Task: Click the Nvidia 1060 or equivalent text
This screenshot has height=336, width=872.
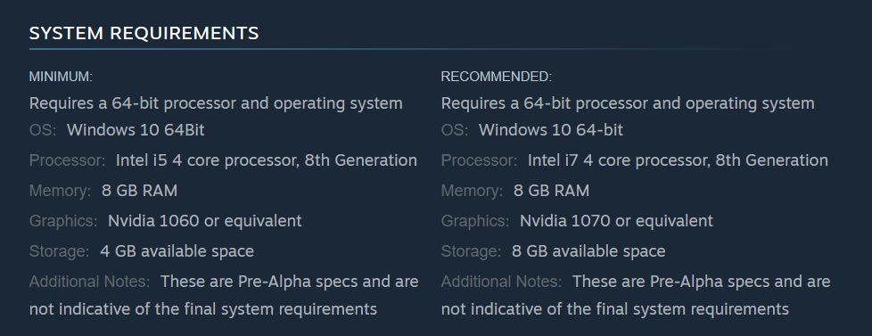Action: pyautogui.click(x=205, y=221)
